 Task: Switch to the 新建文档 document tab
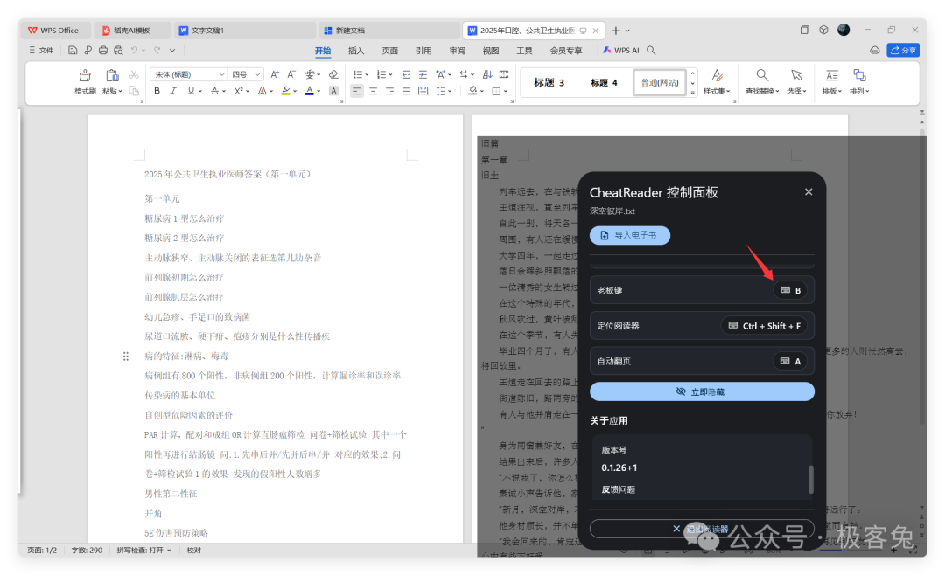tap(389, 30)
